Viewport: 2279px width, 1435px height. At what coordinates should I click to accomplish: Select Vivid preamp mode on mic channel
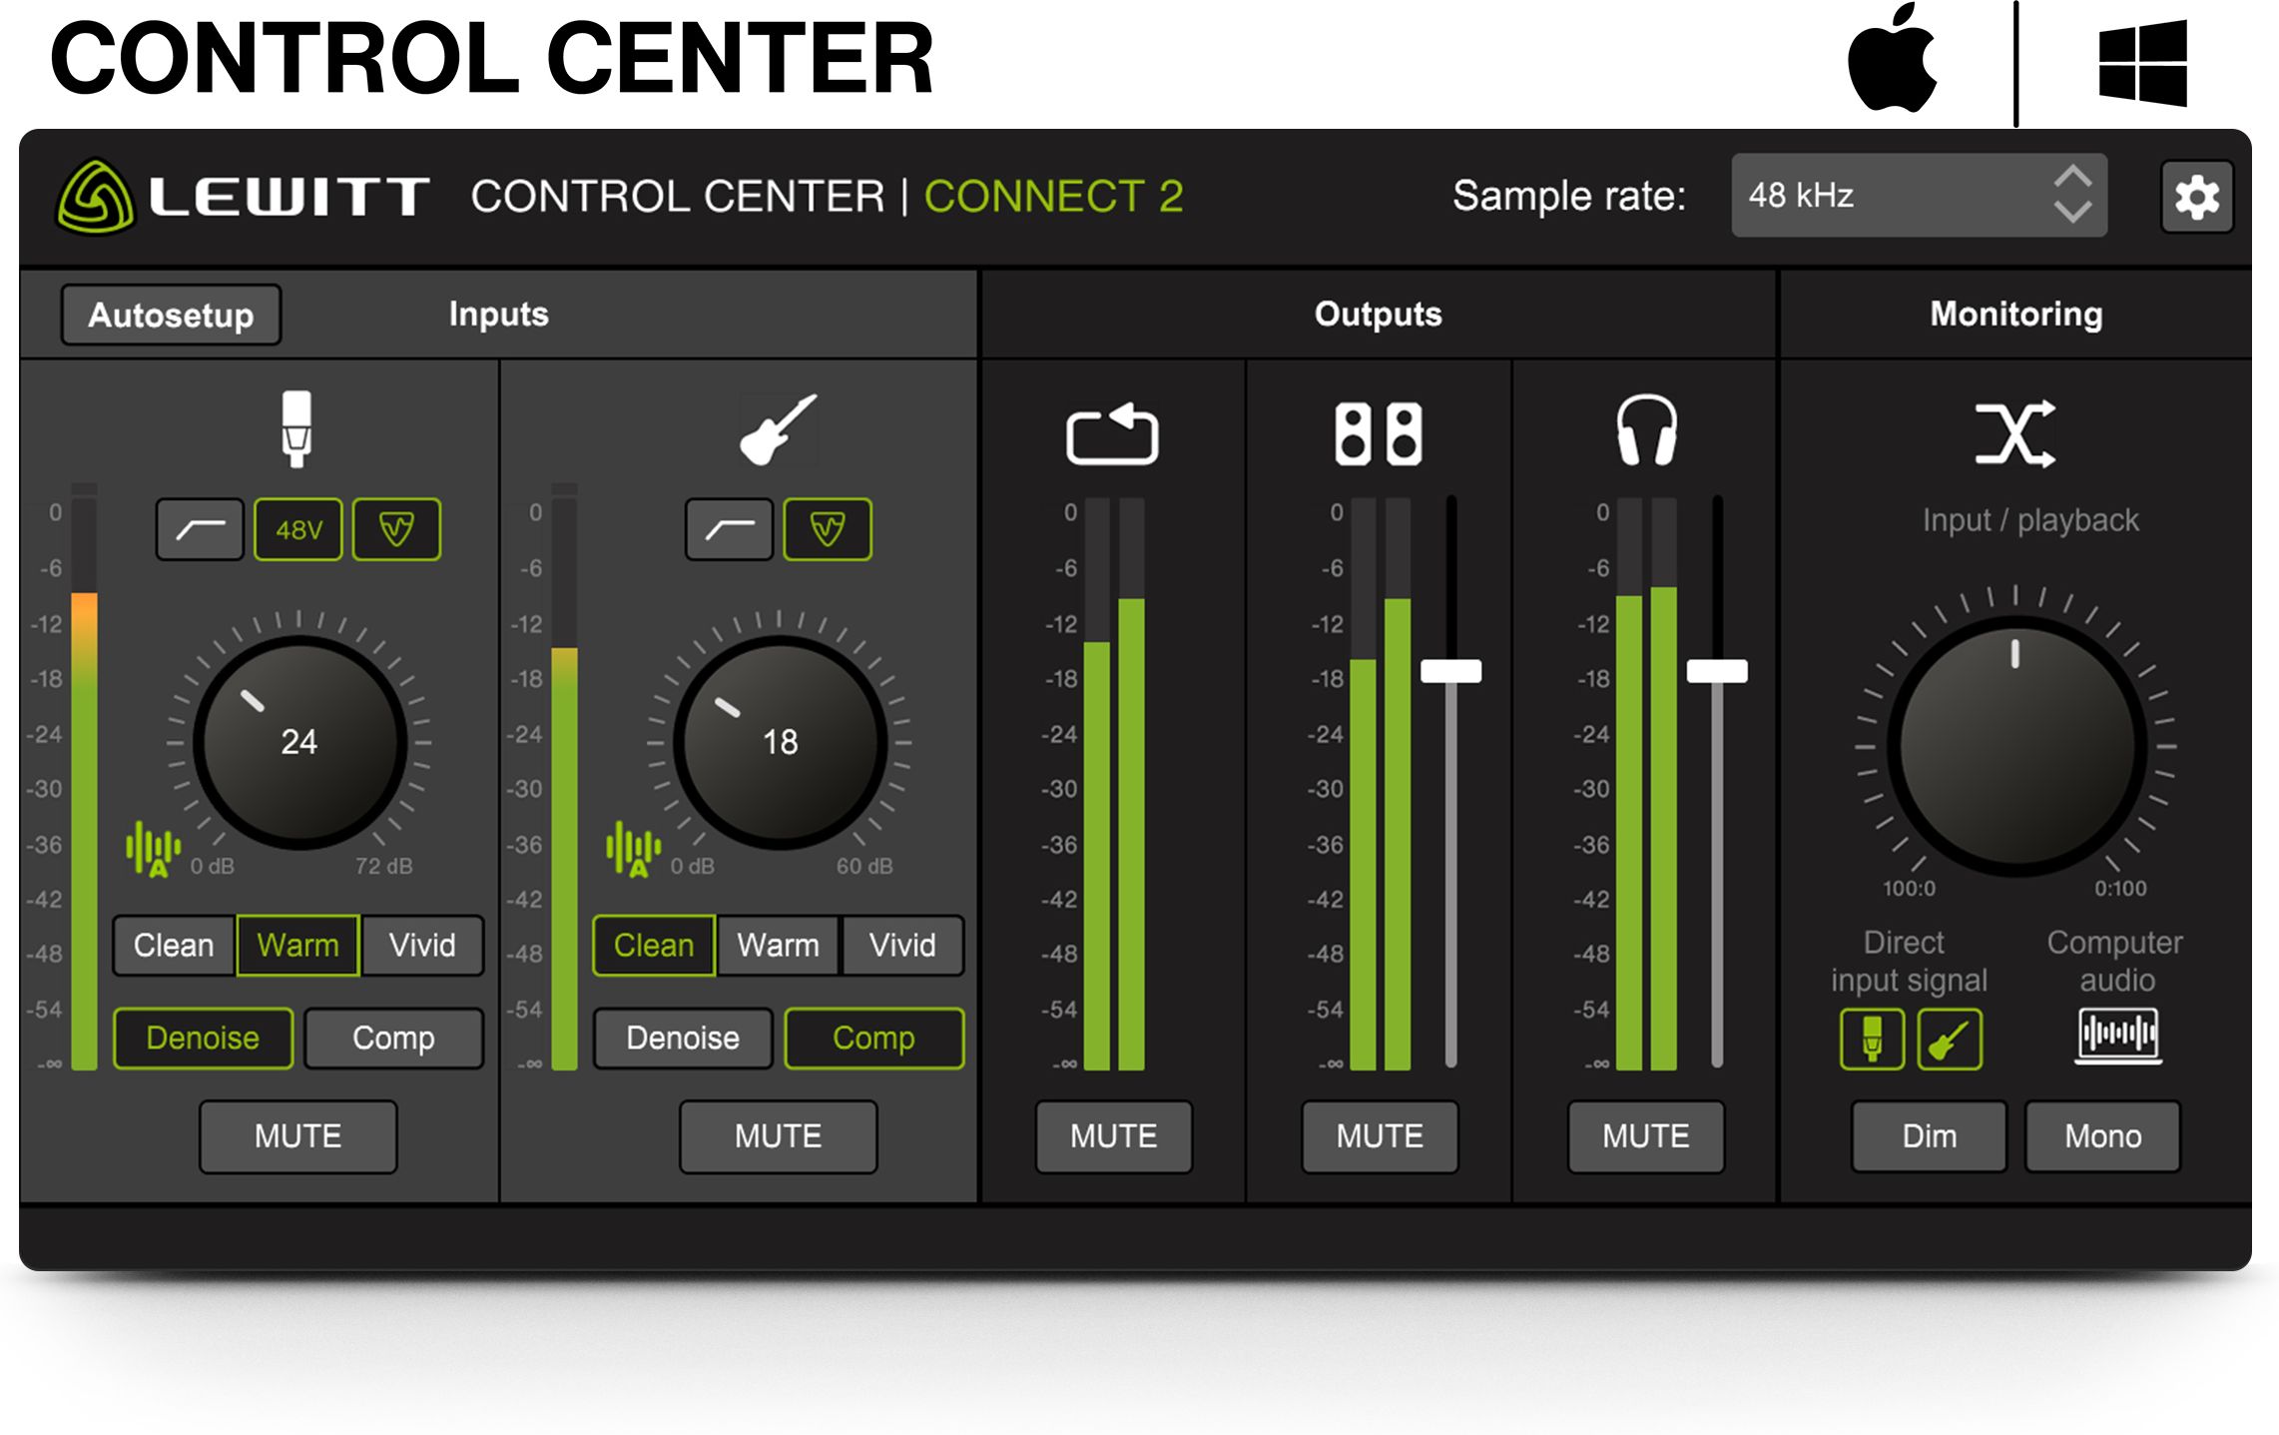pos(422,946)
